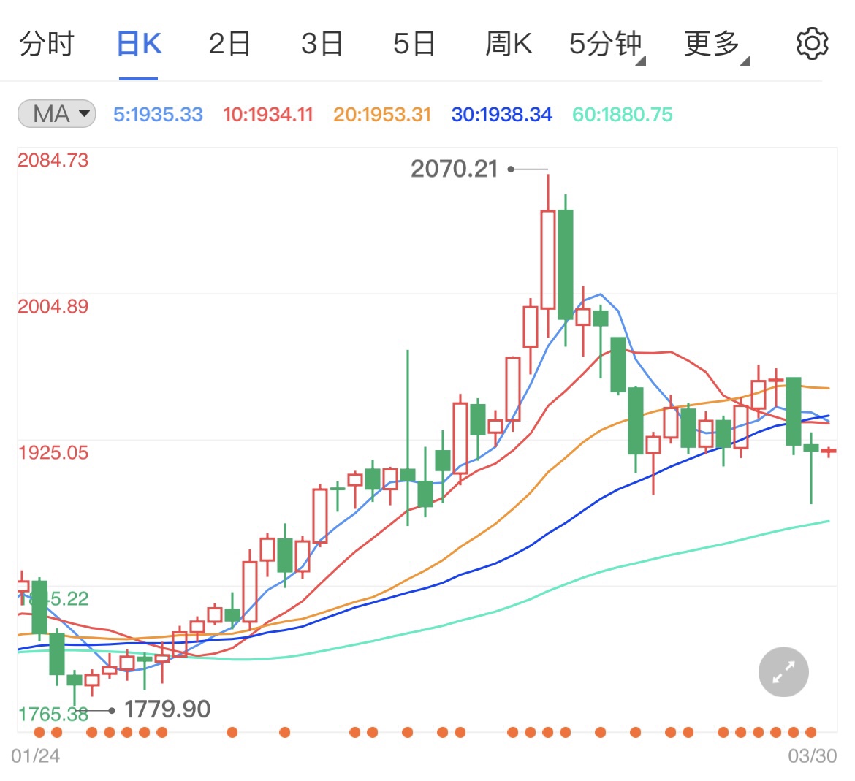Select the last candlestick on the chart

coord(829,452)
